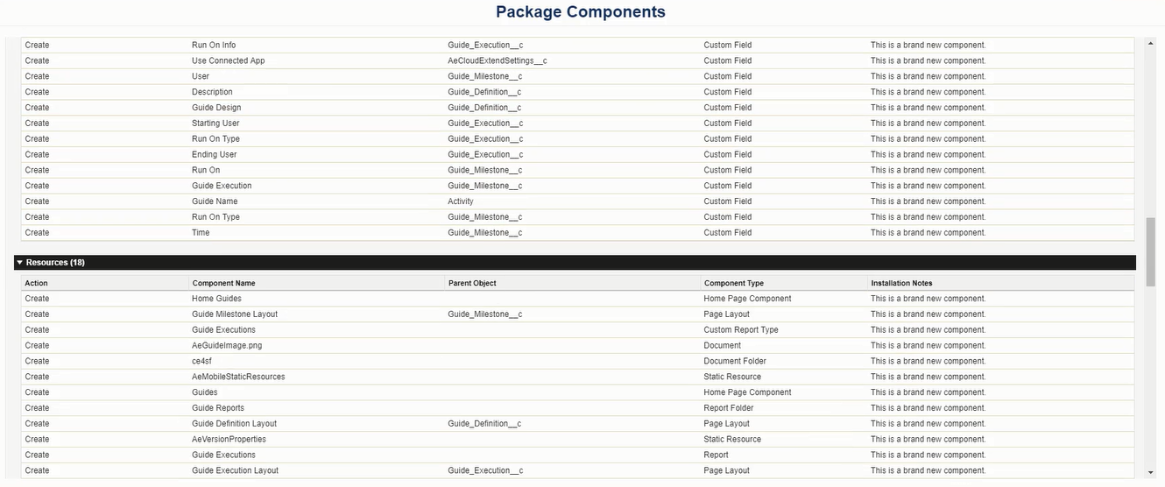1165x487 pixels.
Task: Click the Home Guides component row
Action: pos(578,299)
